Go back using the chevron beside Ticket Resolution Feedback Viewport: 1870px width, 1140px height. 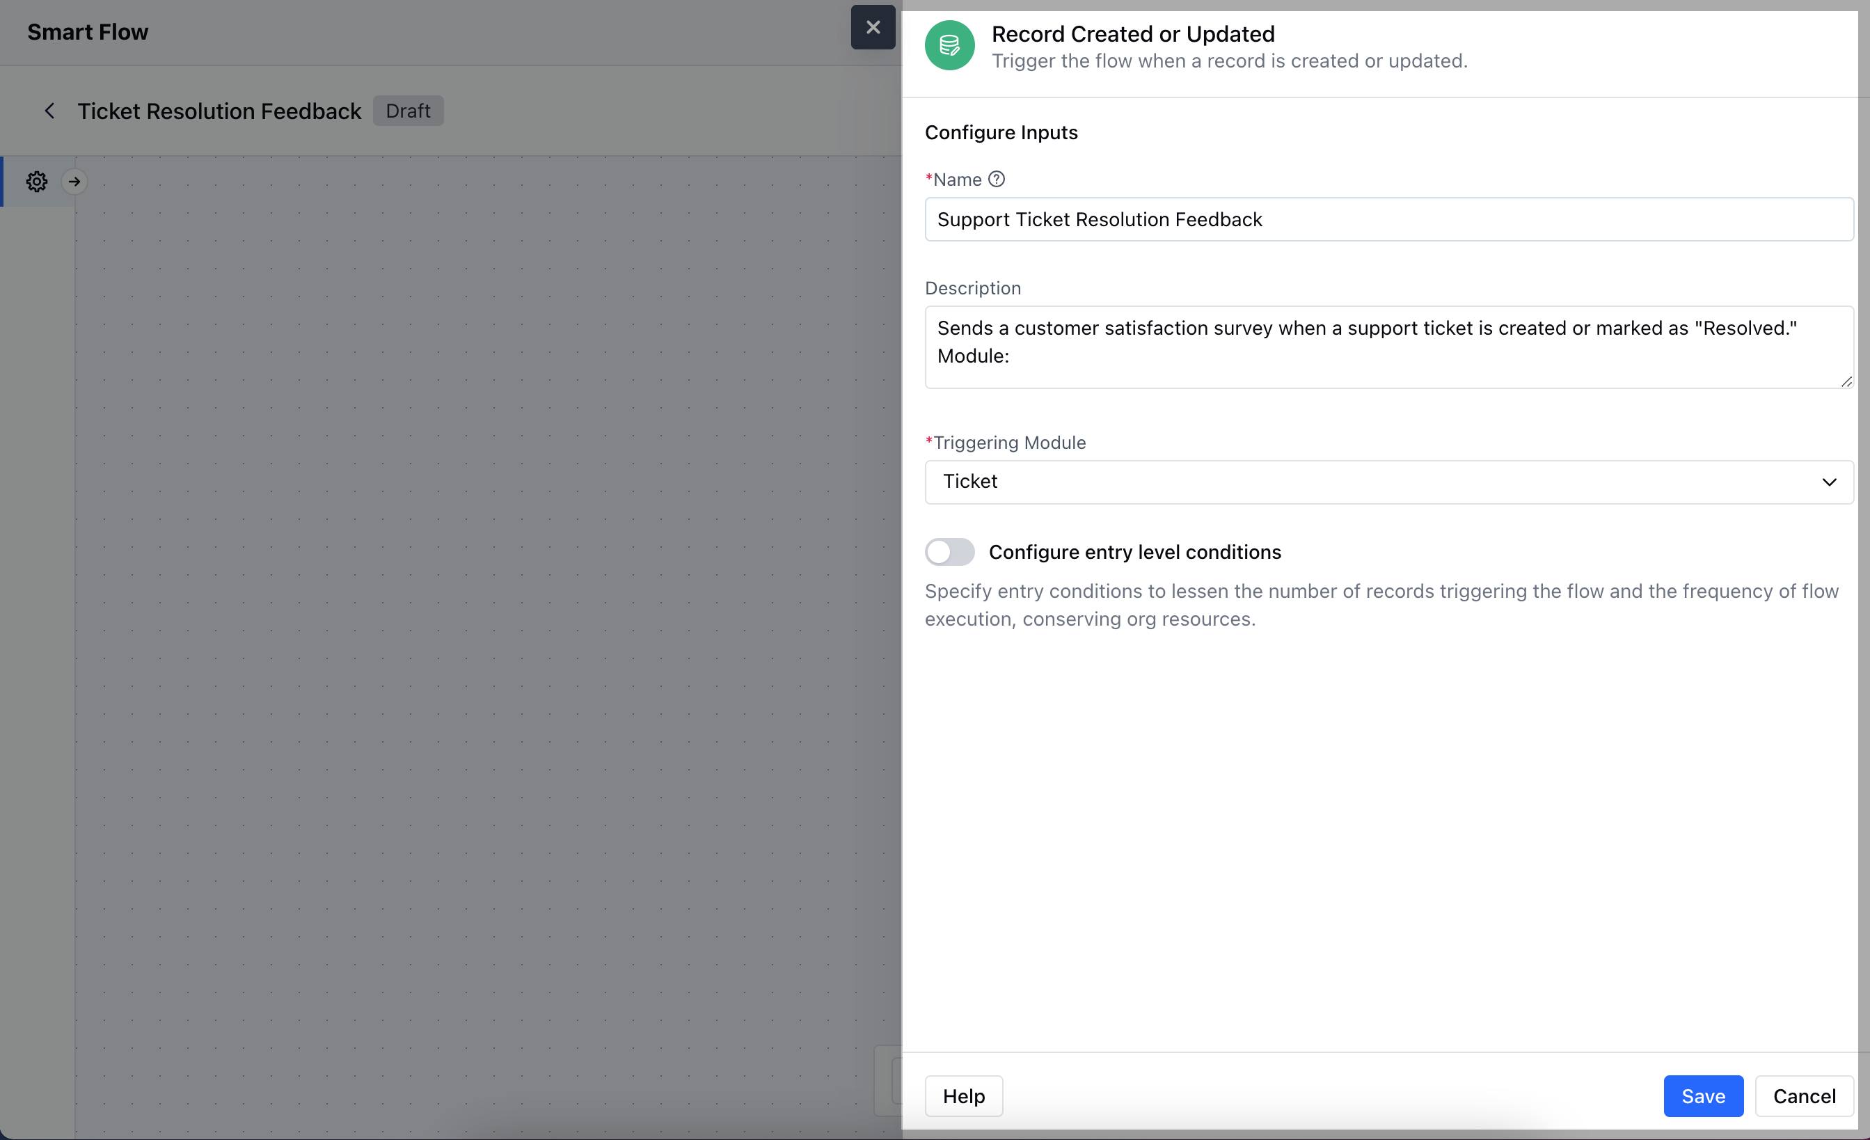(49, 111)
